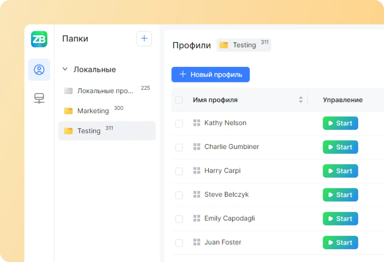This screenshot has height=262, width=384.
Task: Open the profiles sidebar icon
Action: (x=39, y=70)
